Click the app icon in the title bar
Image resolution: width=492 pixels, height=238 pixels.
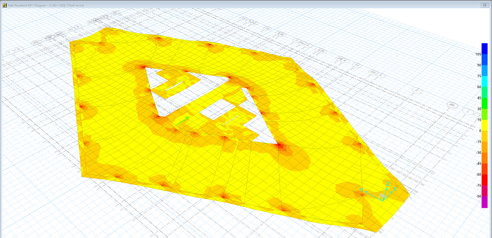click(x=4, y=5)
